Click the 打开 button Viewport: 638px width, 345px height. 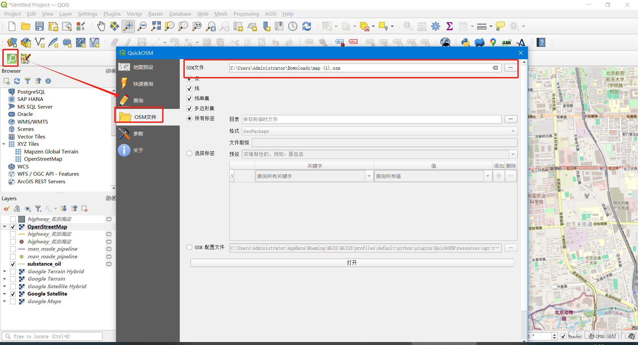tap(352, 263)
